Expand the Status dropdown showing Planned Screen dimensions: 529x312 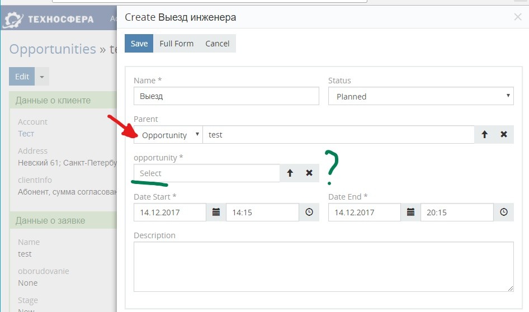[421, 96]
